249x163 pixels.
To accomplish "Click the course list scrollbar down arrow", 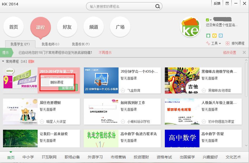I will (246, 145).
